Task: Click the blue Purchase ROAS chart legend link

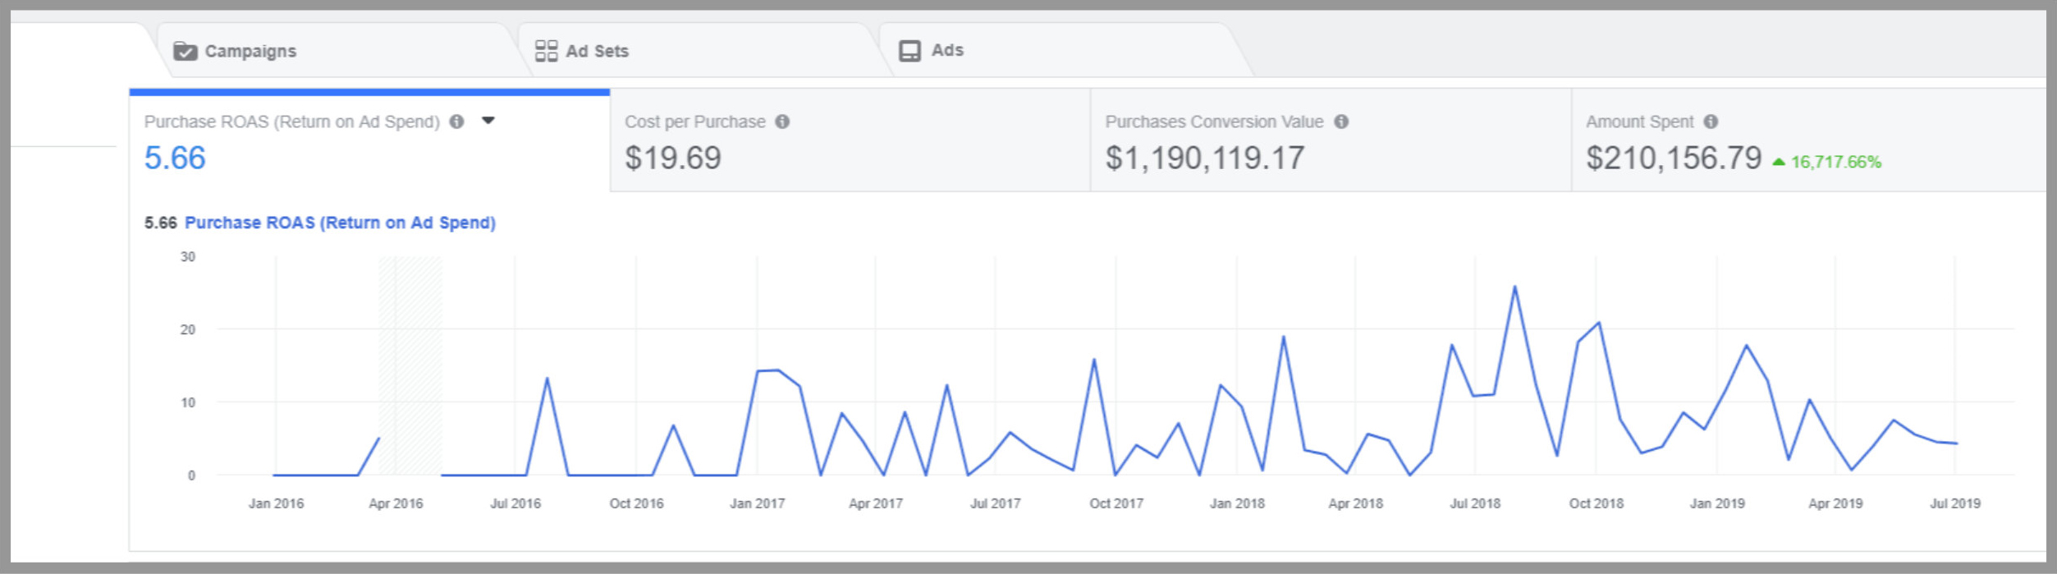Action: (340, 223)
